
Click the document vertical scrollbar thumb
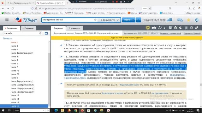point(201,84)
